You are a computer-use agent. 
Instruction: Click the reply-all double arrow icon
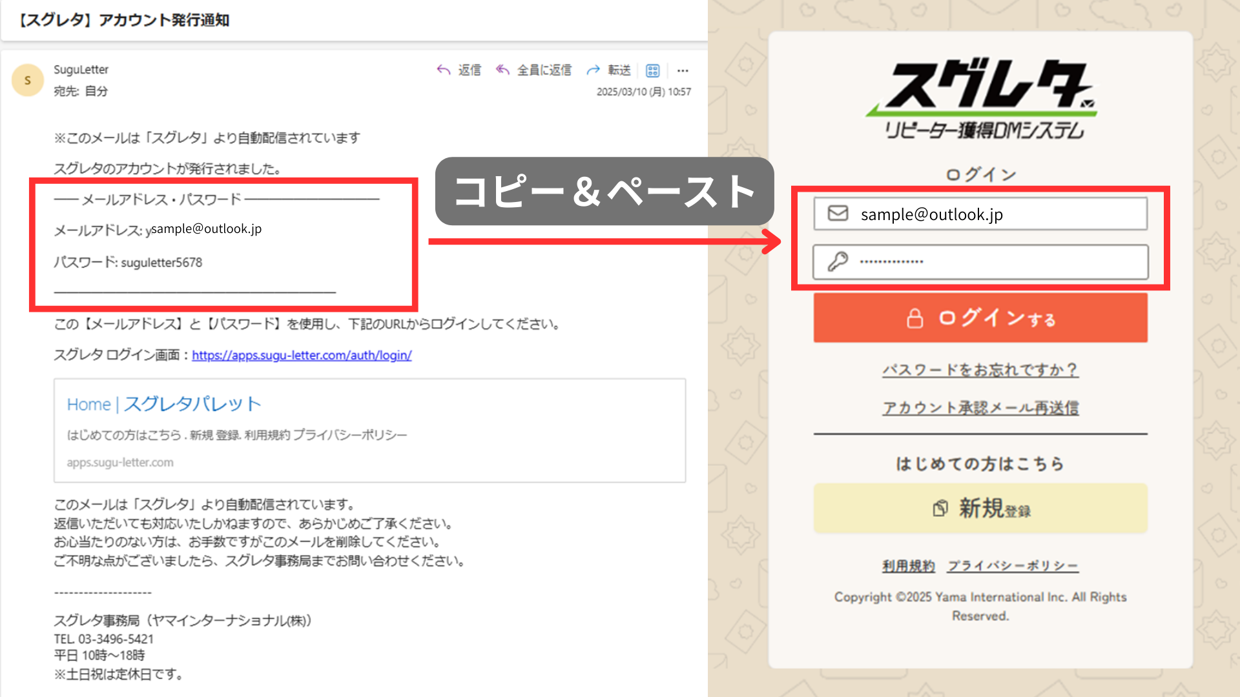(502, 70)
